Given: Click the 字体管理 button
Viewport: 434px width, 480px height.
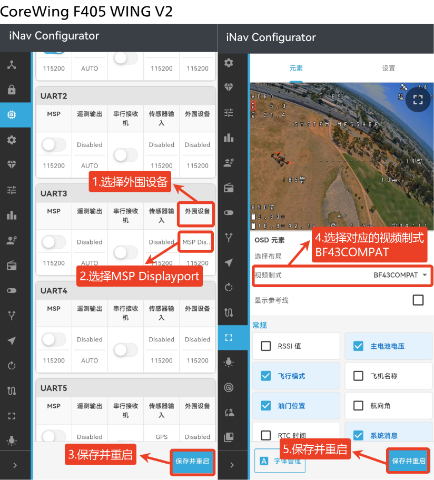Looking at the screenshot, I should click(x=280, y=461).
